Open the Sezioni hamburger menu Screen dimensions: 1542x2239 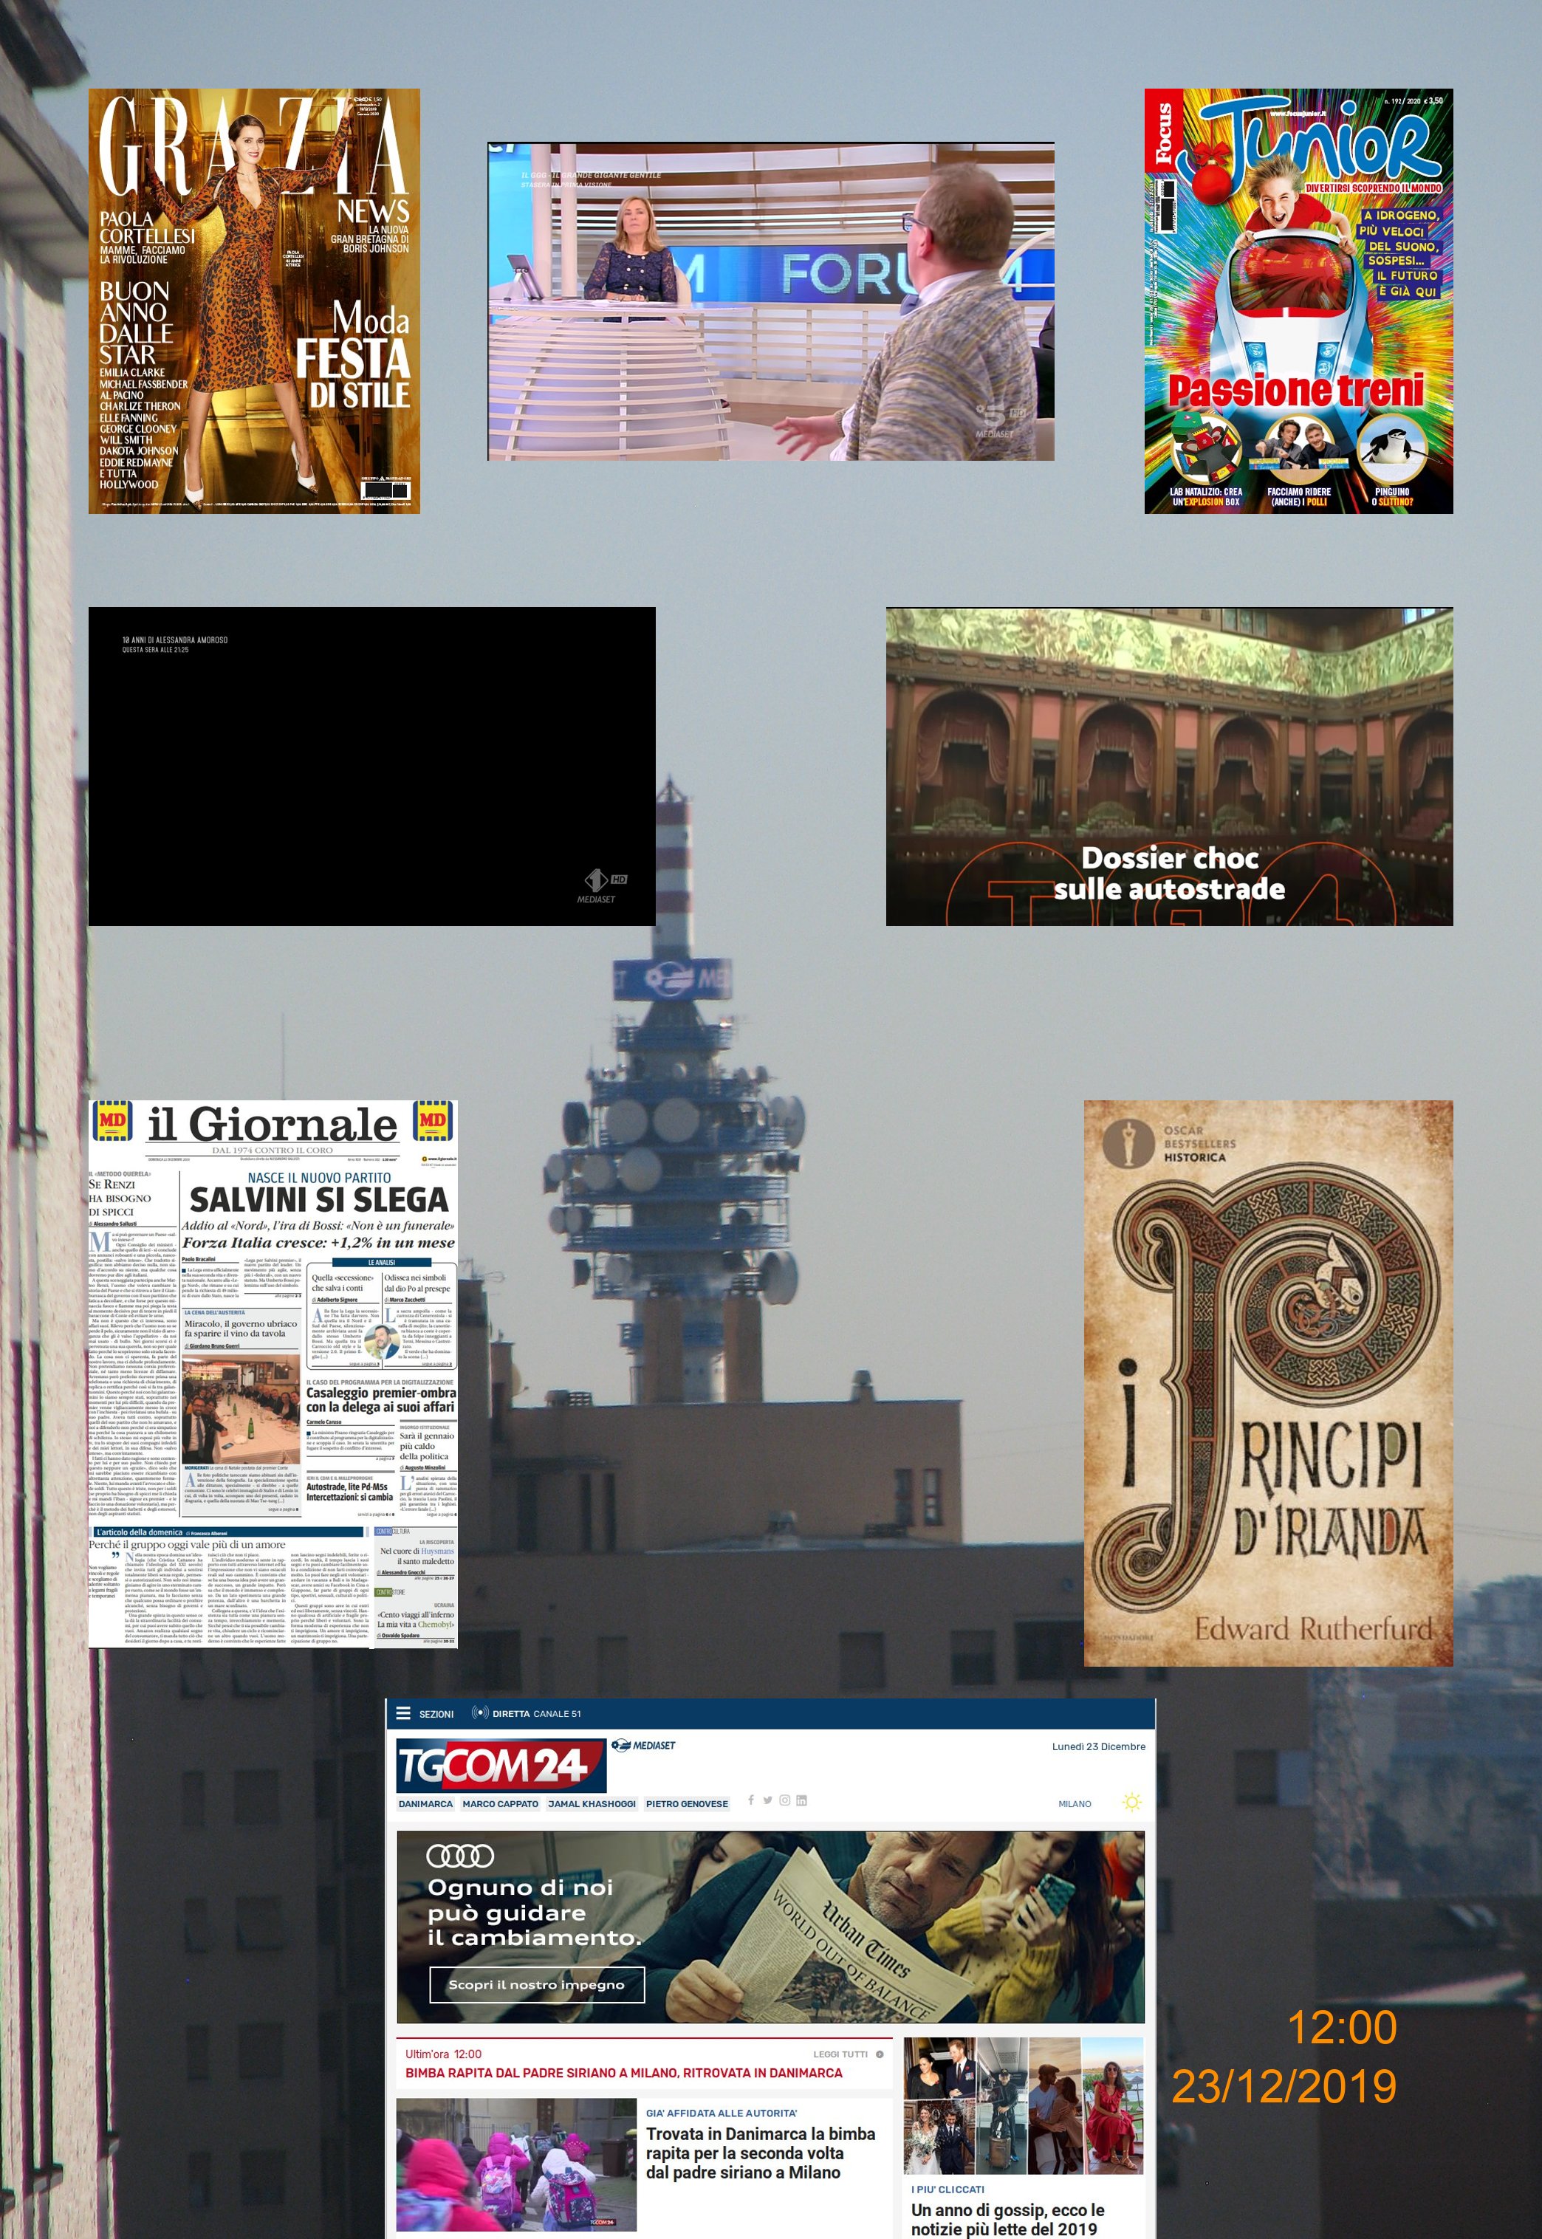(404, 1712)
